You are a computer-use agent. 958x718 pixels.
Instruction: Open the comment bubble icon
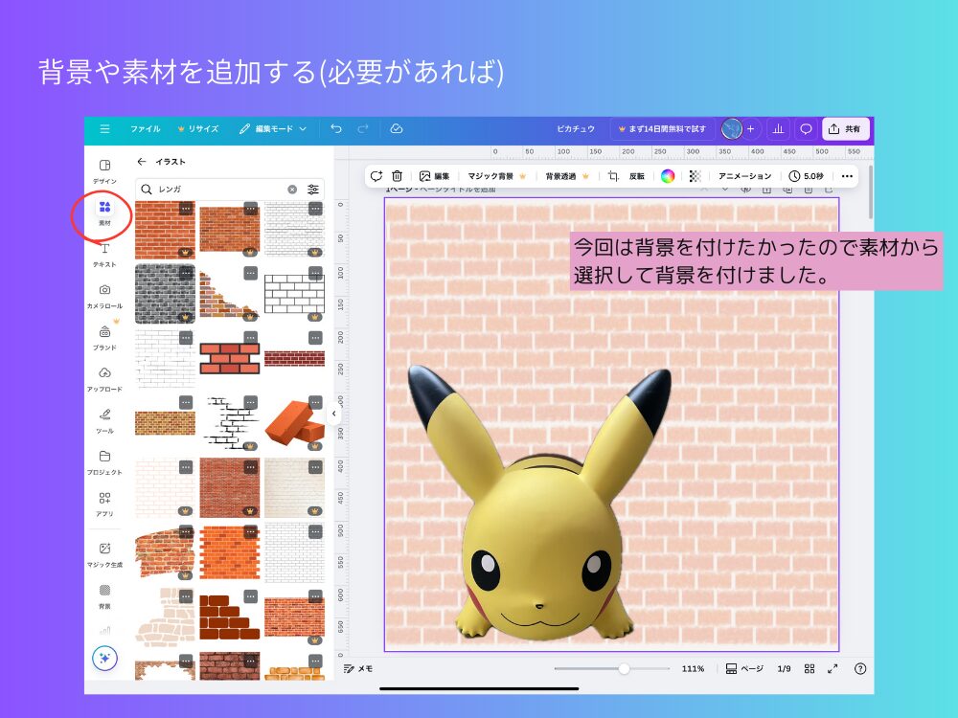(x=806, y=128)
